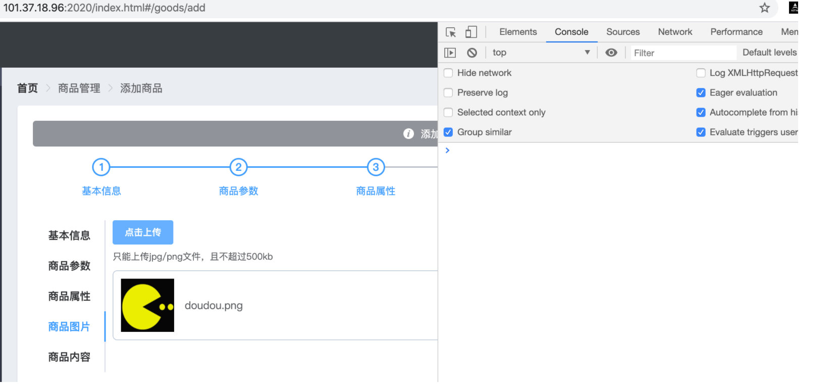Viewport: 839px width, 385px height.
Task: Uncheck Autocomplete from history
Action: tap(701, 112)
